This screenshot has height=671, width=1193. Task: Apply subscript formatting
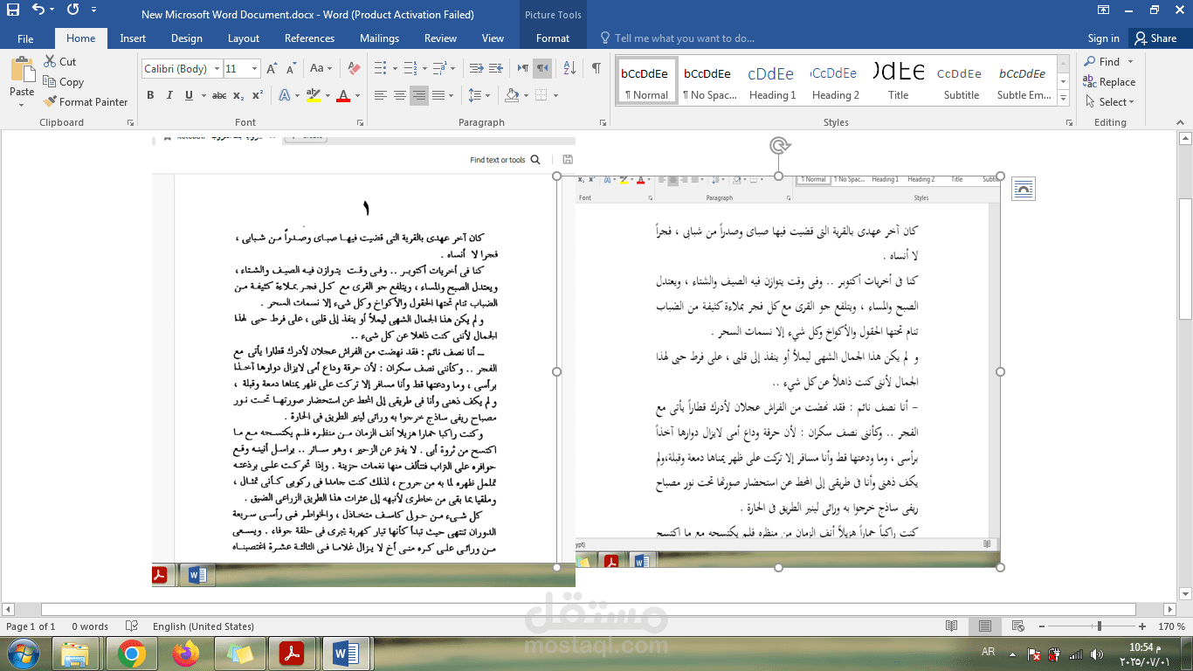pos(239,95)
